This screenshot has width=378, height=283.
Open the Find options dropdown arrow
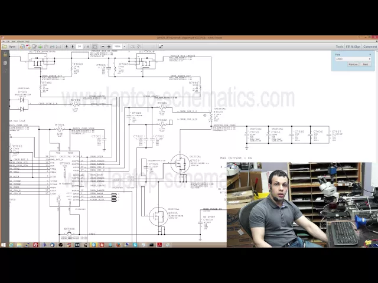[370, 59]
